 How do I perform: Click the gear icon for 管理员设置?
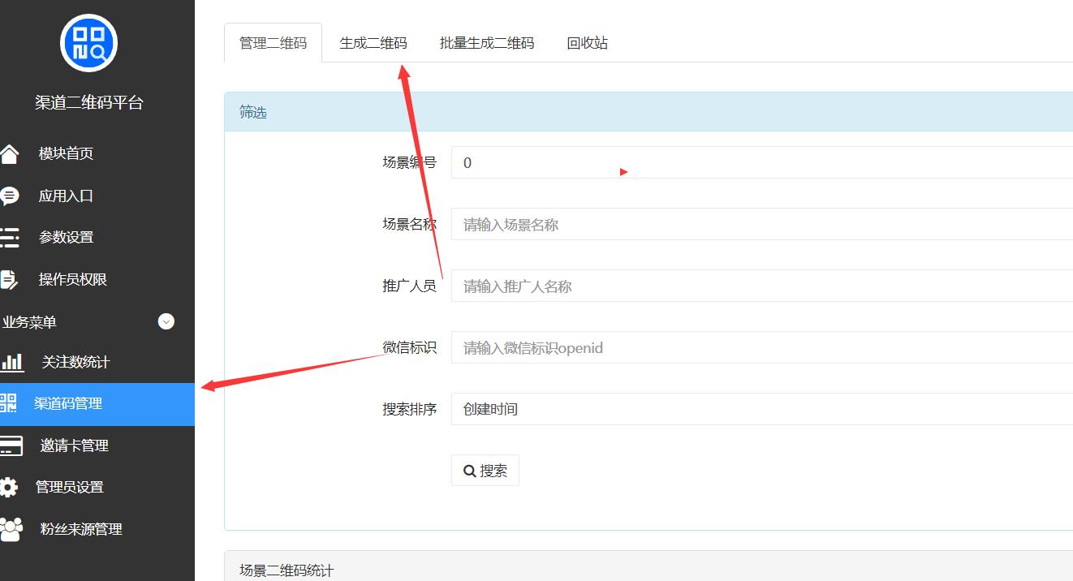coord(9,487)
